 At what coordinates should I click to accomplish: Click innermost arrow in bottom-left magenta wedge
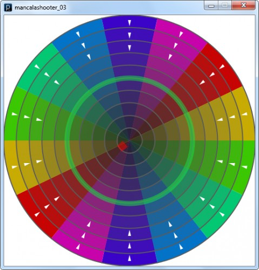(x=89, y=224)
